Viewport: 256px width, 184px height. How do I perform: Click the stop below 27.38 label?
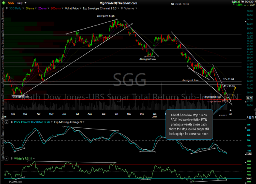tap(218, 102)
